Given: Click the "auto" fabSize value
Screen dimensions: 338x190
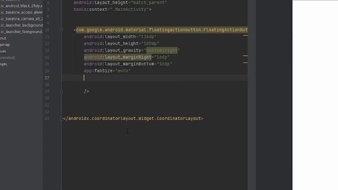Looking at the screenshot, I should pyautogui.click(x=123, y=71).
